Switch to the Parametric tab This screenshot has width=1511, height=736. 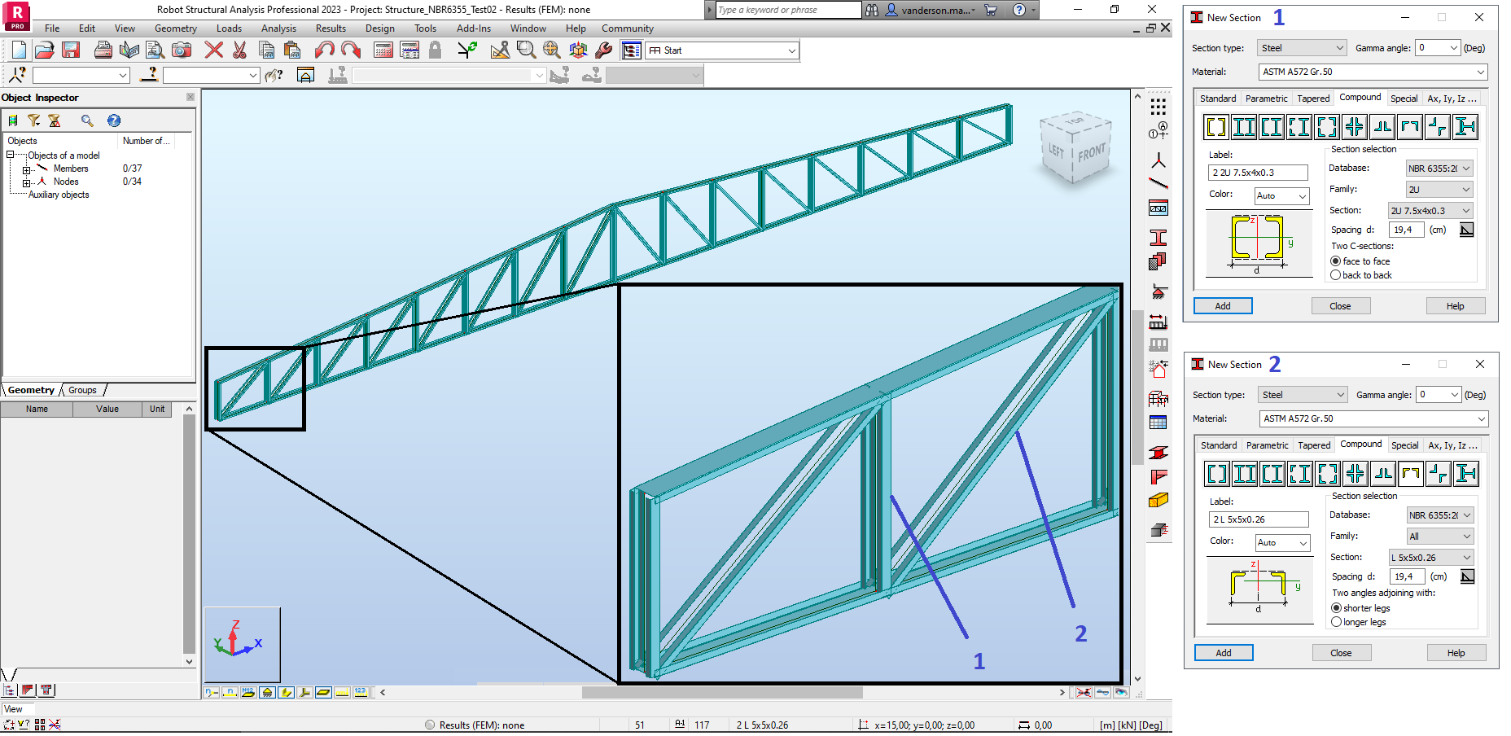(1267, 98)
